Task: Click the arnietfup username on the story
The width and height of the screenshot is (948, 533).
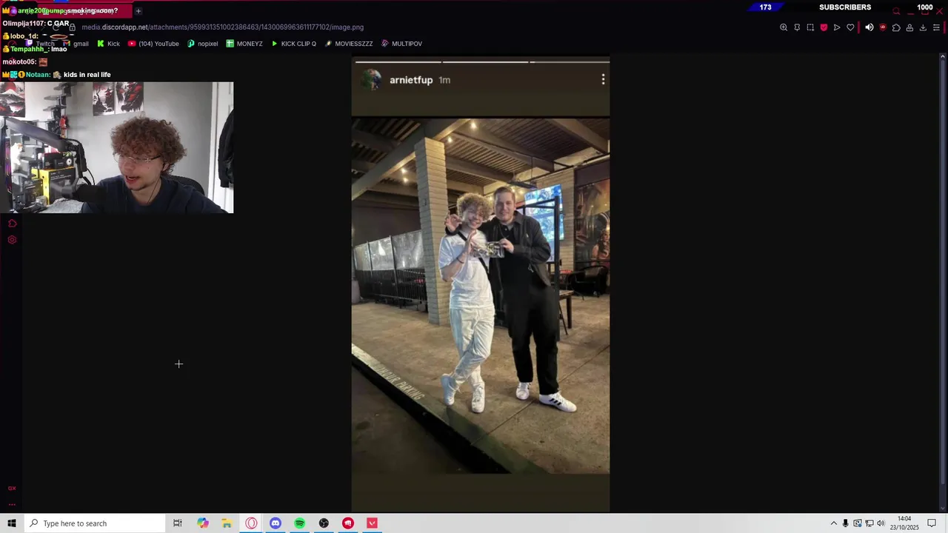Action: [x=411, y=80]
